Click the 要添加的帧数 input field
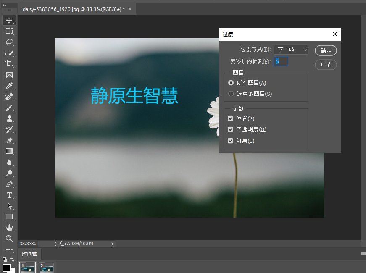The height and width of the screenshot is (273, 366). coord(281,61)
